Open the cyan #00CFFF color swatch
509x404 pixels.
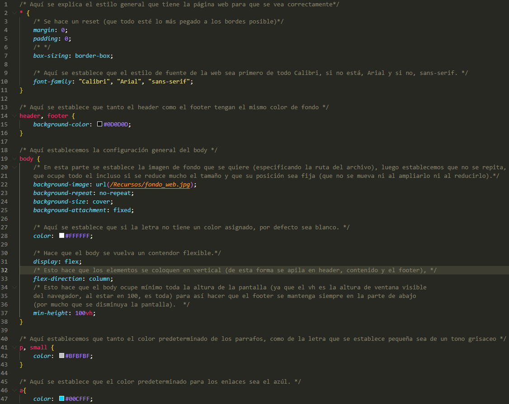coord(61,399)
